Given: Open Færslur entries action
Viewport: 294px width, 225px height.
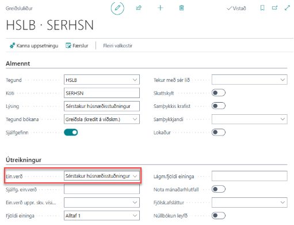Looking at the screenshot, I should point(77,46).
